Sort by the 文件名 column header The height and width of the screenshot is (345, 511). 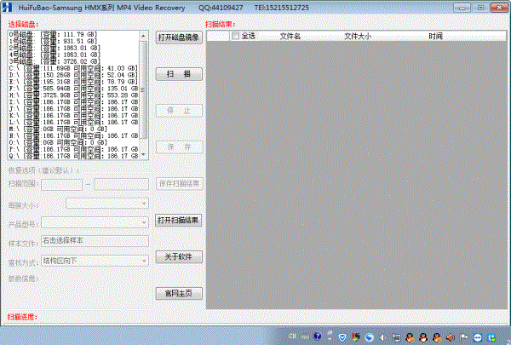click(x=290, y=36)
